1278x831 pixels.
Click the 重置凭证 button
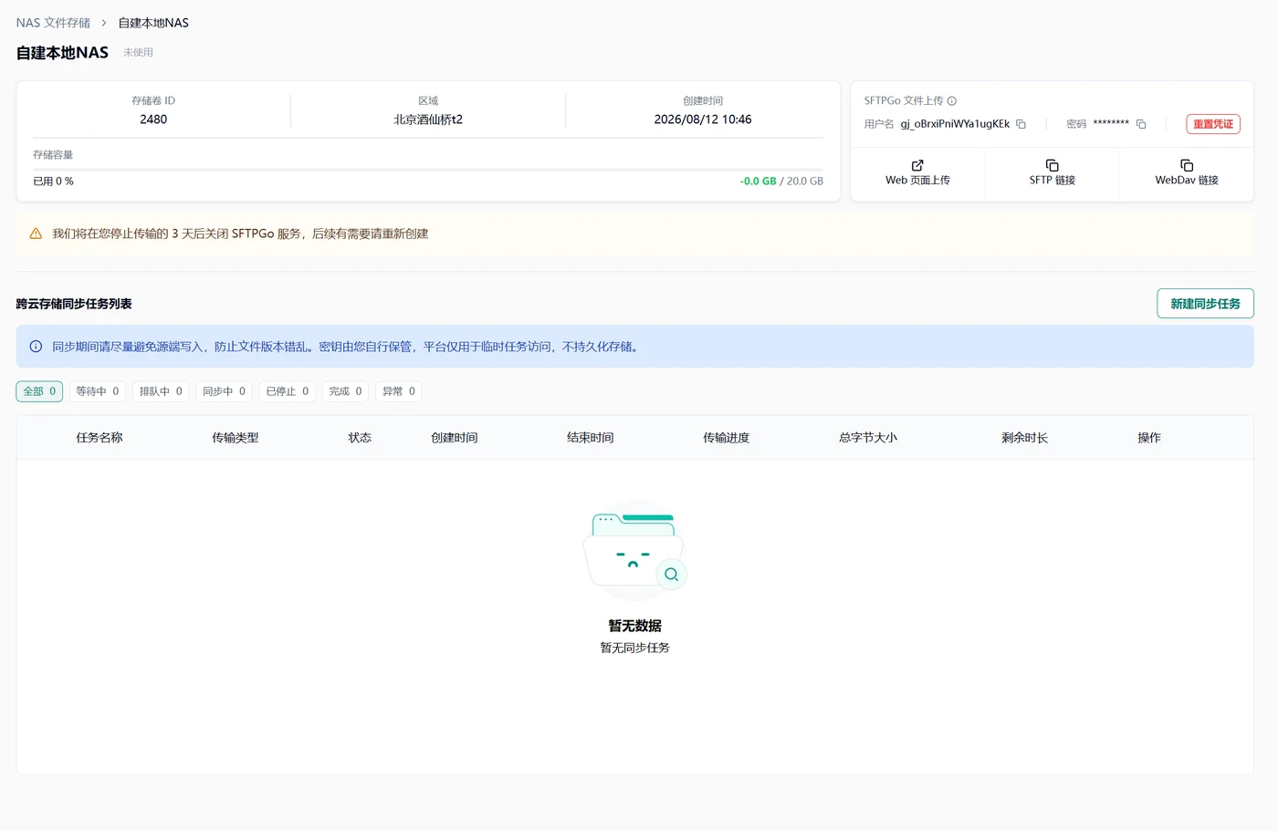click(1213, 124)
